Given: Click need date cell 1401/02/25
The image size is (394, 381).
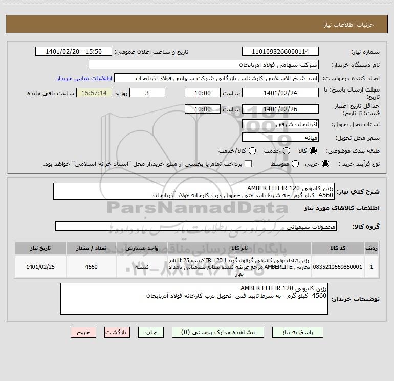Looking at the screenshot, I should (x=40, y=267).
